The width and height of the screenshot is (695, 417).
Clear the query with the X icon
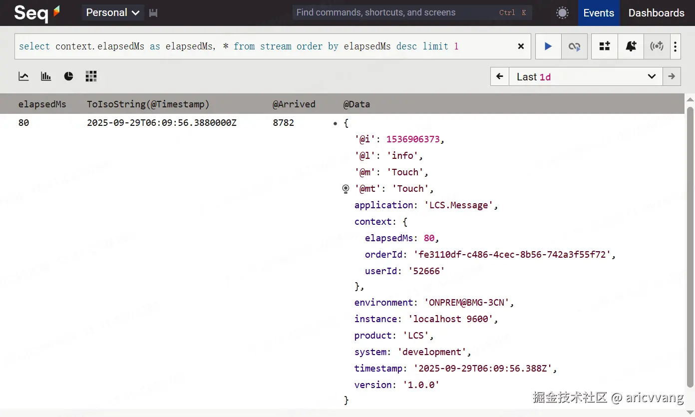click(x=521, y=46)
